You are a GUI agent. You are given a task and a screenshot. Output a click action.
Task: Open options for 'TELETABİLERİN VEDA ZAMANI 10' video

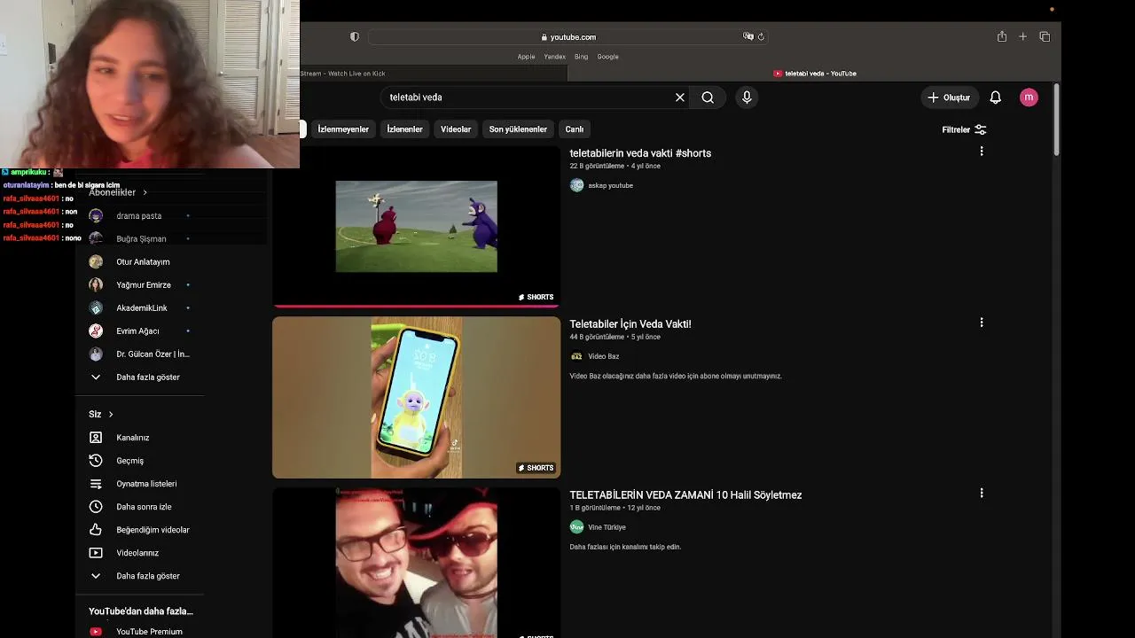pyautogui.click(x=982, y=493)
